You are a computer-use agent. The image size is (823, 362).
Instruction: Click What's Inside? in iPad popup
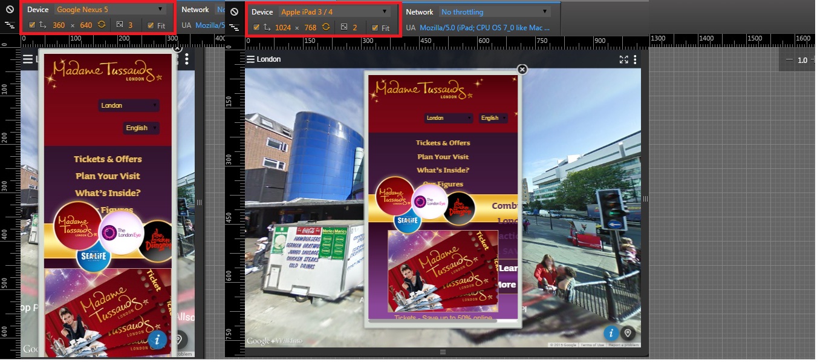(x=443, y=170)
